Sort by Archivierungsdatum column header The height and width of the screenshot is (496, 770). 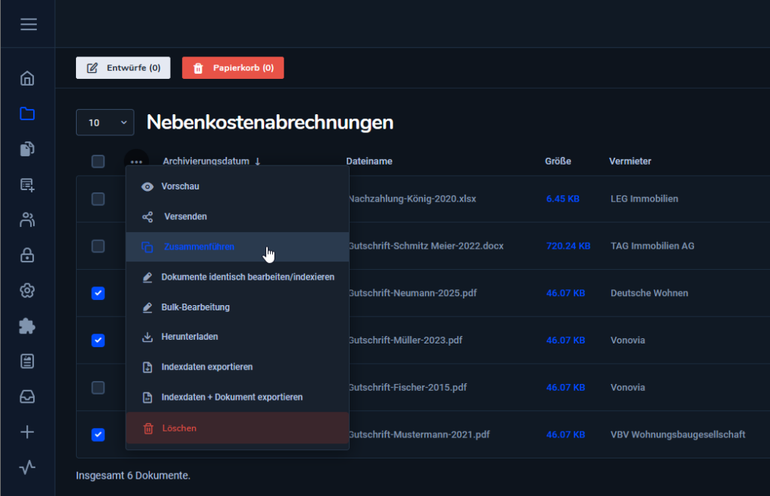[x=206, y=162]
